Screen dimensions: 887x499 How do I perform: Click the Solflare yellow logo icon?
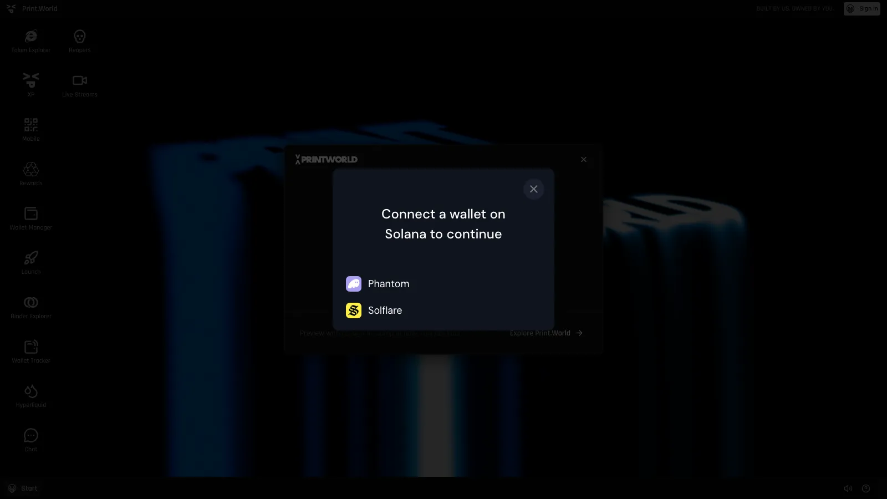[354, 310]
